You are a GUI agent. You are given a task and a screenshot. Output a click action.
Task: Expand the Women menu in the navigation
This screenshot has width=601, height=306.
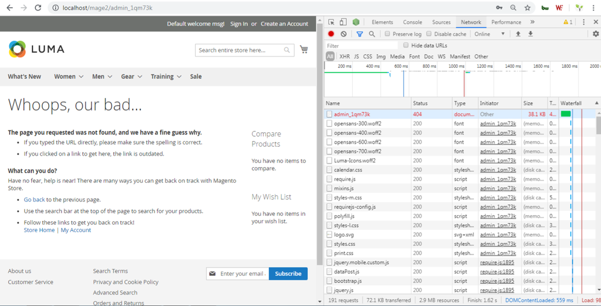pos(69,76)
